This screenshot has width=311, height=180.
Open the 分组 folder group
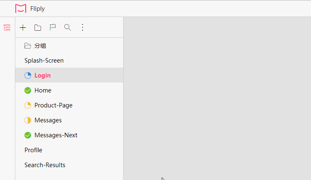pos(69,46)
